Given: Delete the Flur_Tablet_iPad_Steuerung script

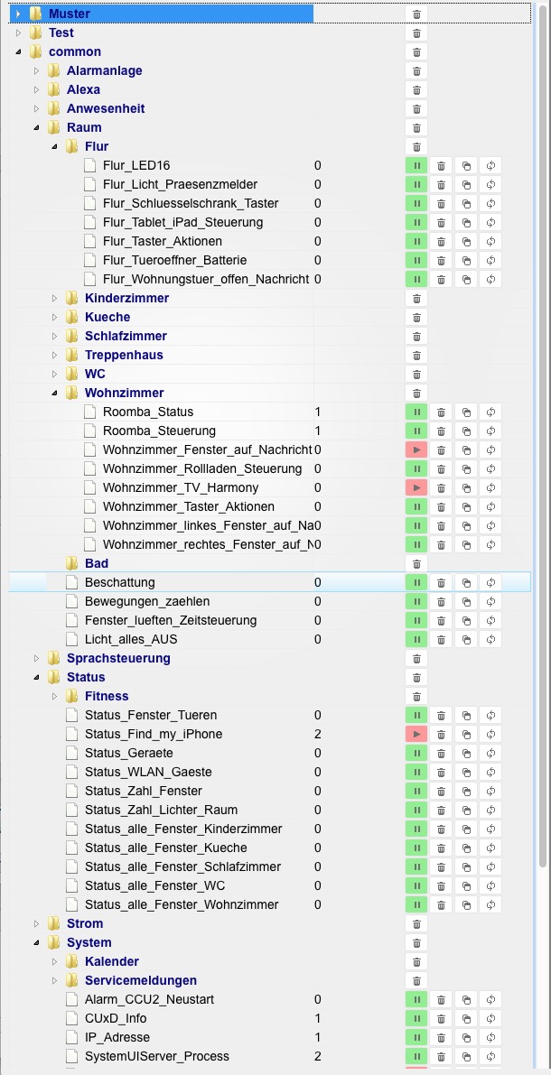Looking at the screenshot, I should pos(441,222).
